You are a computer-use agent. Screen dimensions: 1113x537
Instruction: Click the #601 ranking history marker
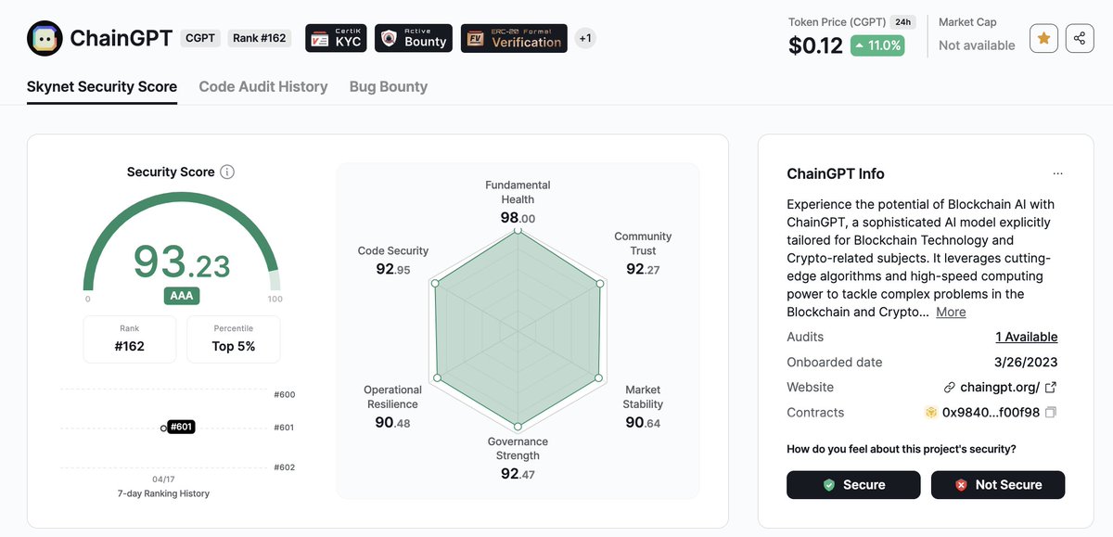180,427
